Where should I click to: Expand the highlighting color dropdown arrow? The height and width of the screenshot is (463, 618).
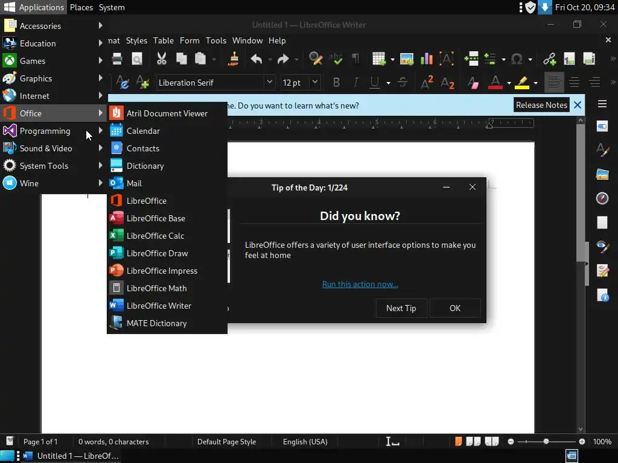point(535,83)
